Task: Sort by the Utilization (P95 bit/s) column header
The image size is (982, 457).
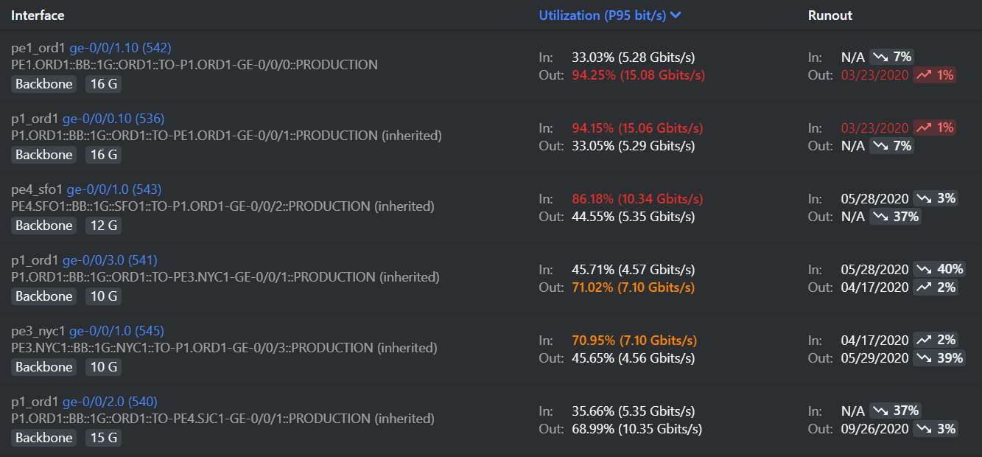Action: (x=603, y=15)
